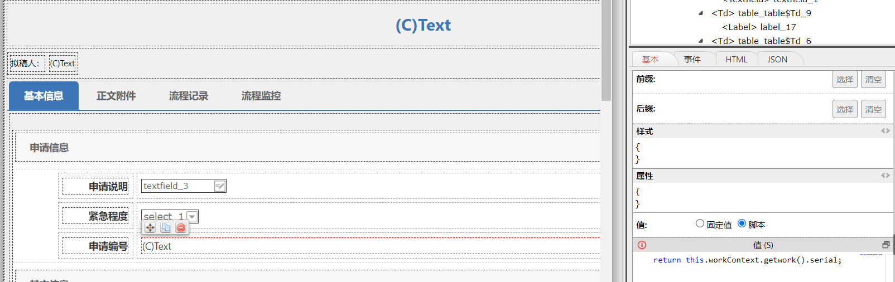Image resolution: width=895 pixels, height=282 pixels.
Task: Select the label_17 tree item
Action: click(758, 27)
